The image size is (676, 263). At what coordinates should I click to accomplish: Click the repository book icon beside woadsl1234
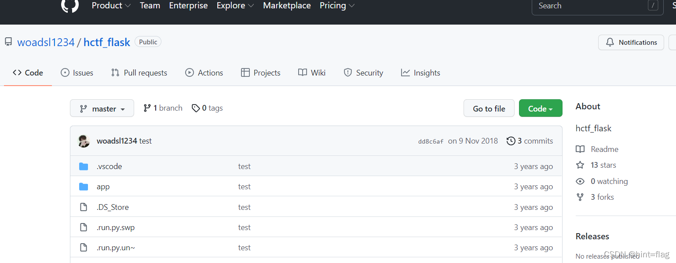pos(8,42)
